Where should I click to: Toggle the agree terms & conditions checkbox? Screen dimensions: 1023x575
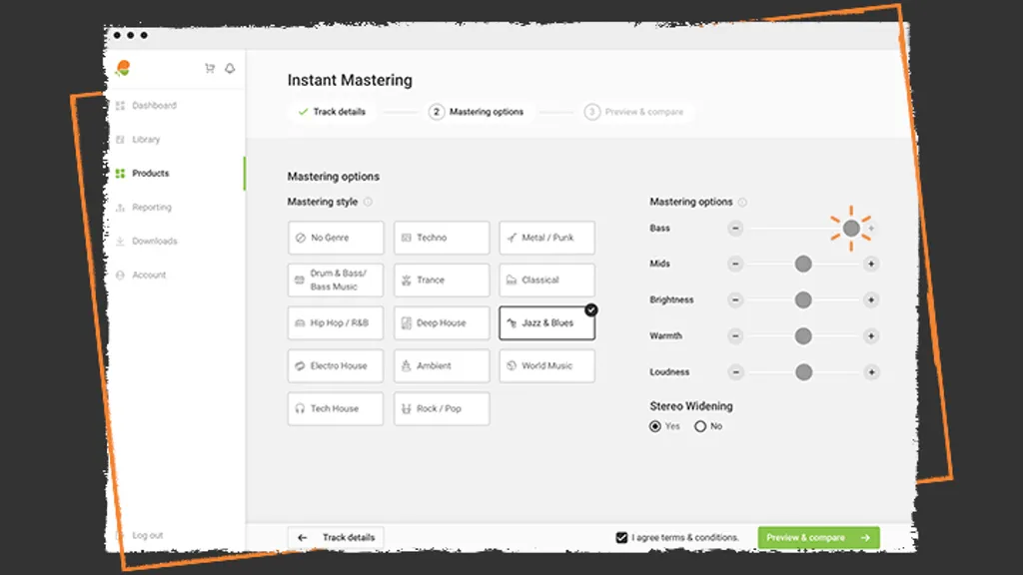[x=622, y=538]
